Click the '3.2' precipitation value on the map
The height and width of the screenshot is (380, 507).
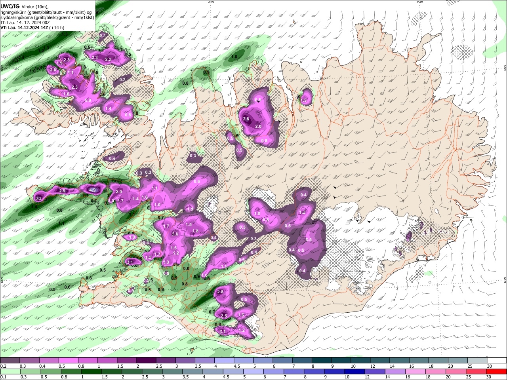[38, 198]
